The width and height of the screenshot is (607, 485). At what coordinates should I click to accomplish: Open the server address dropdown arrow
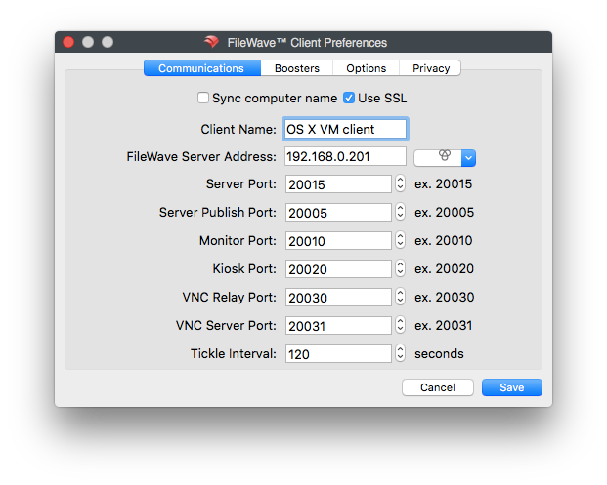(x=468, y=158)
